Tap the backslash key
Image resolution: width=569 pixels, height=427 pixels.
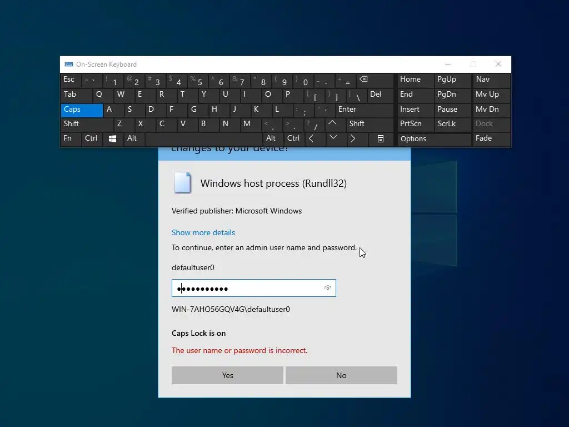[x=356, y=95]
